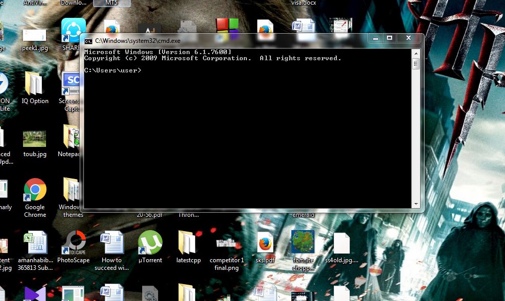The width and height of the screenshot is (505, 301).
Task: Open the PhotoScape shortcut
Action: pos(74,247)
